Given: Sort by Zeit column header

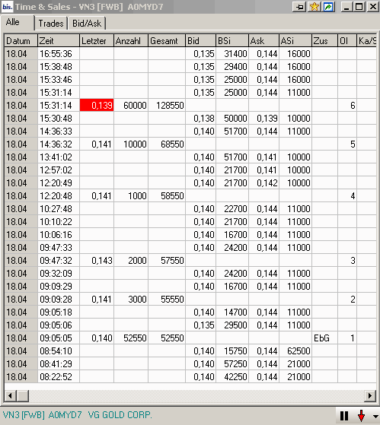Looking at the screenshot, I should point(59,40).
